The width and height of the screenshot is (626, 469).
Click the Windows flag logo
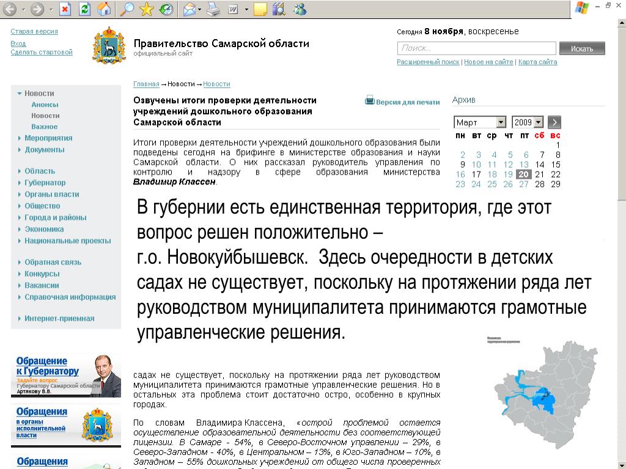pos(582,8)
